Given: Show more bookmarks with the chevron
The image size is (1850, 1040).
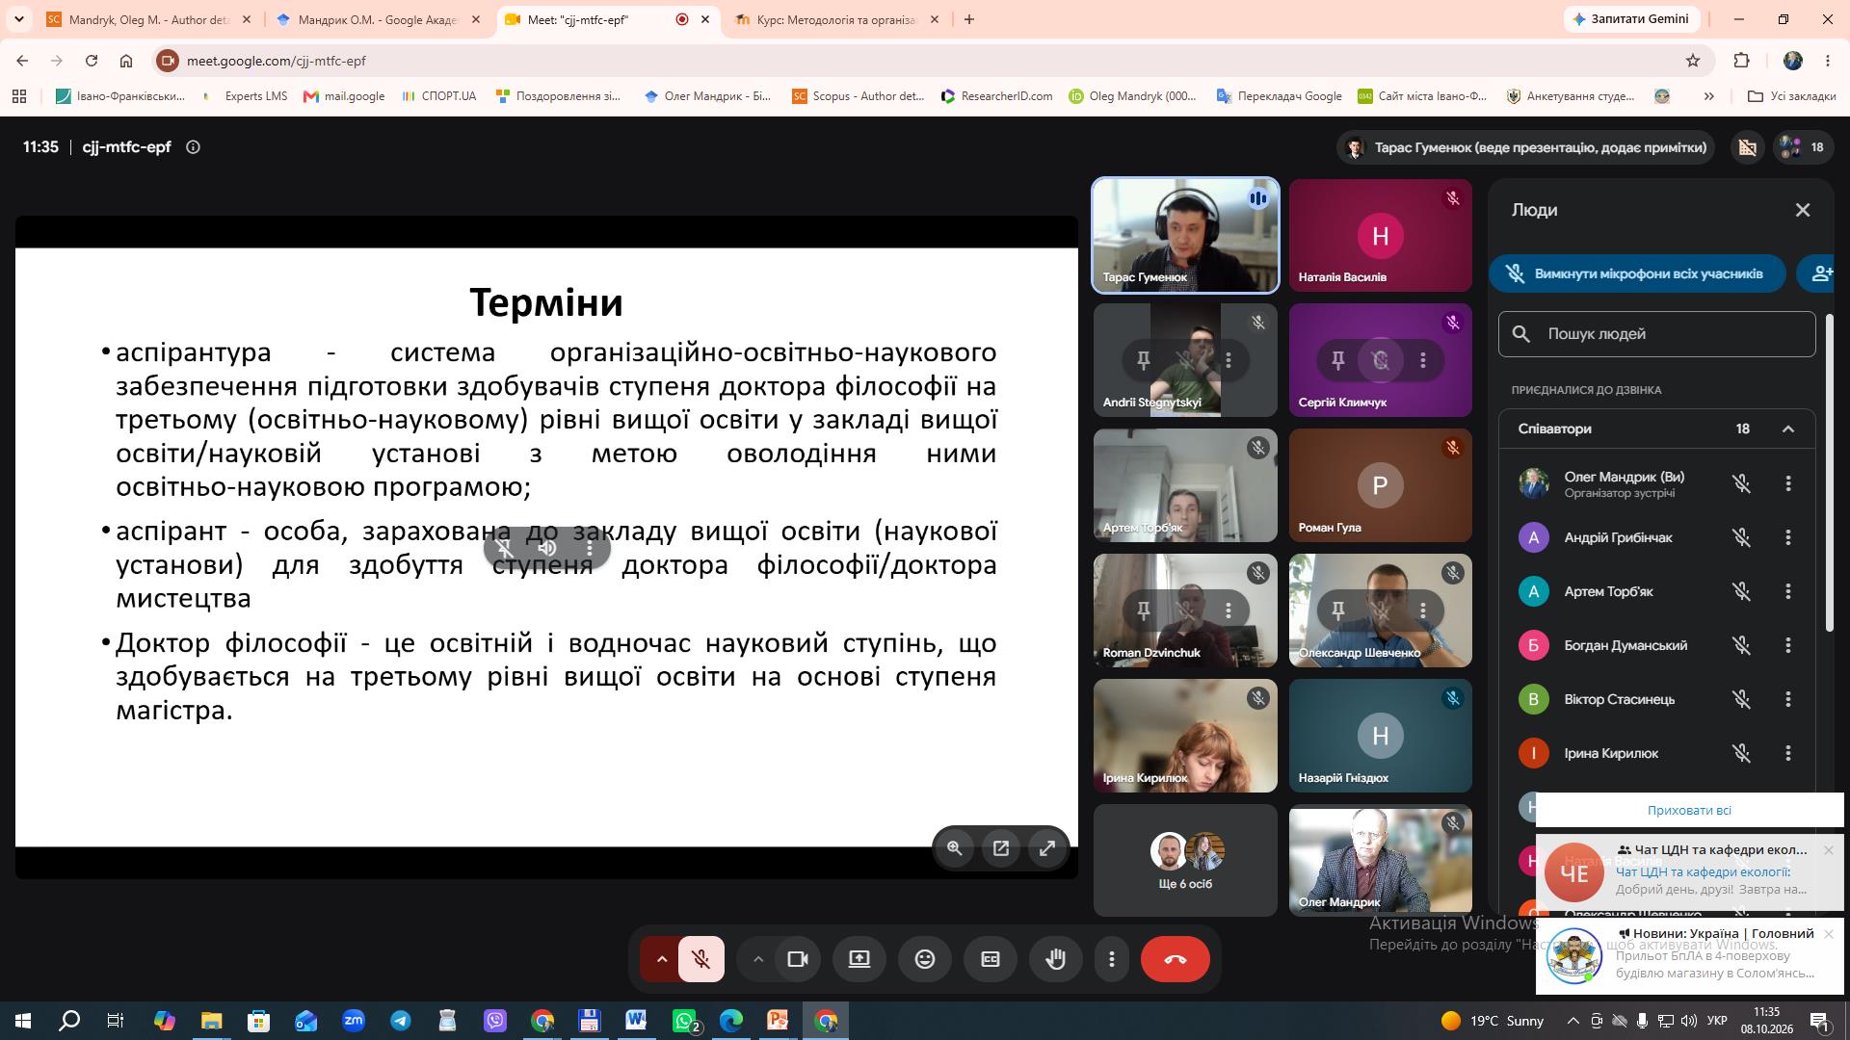Looking at the screenshot, I should (1708, 96).
